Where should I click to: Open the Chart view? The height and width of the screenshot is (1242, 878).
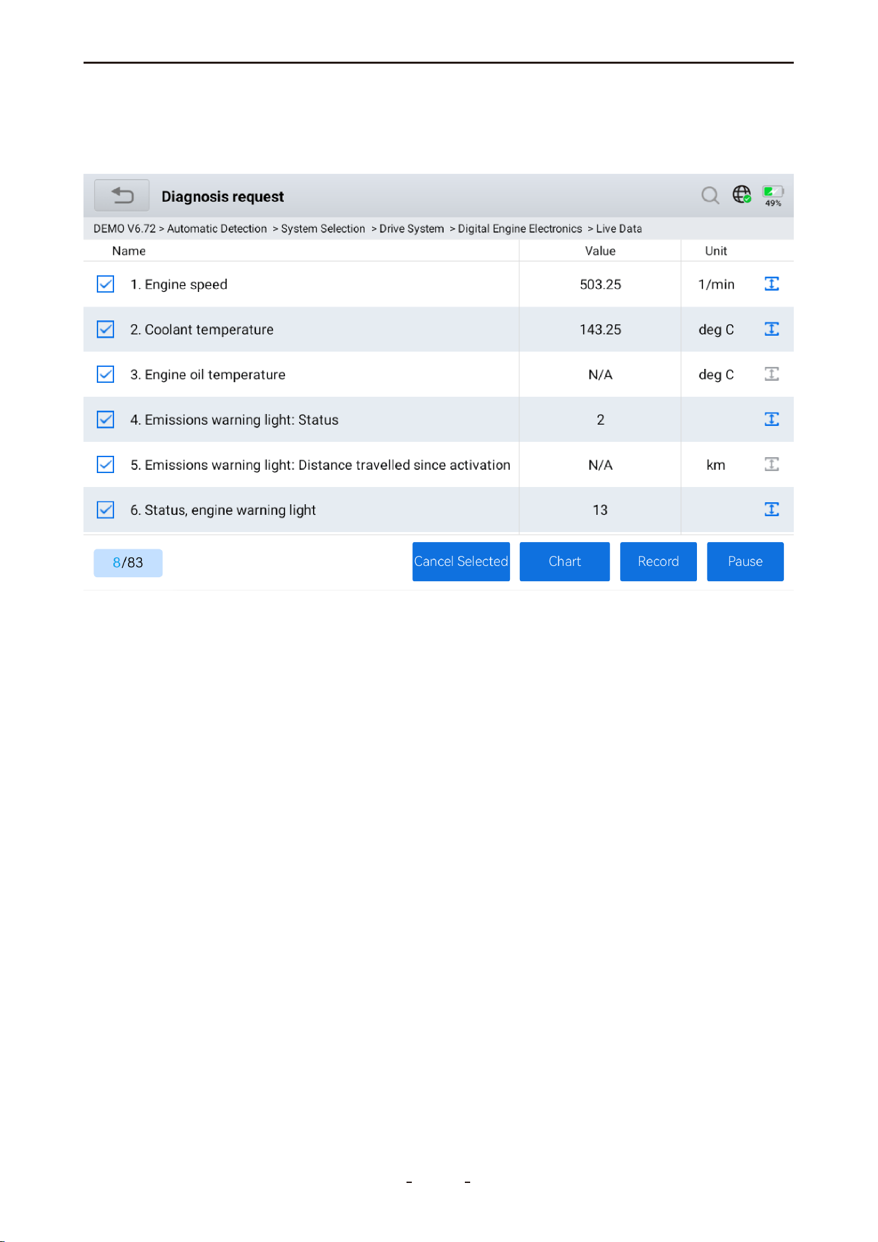(x=564, y=561)
